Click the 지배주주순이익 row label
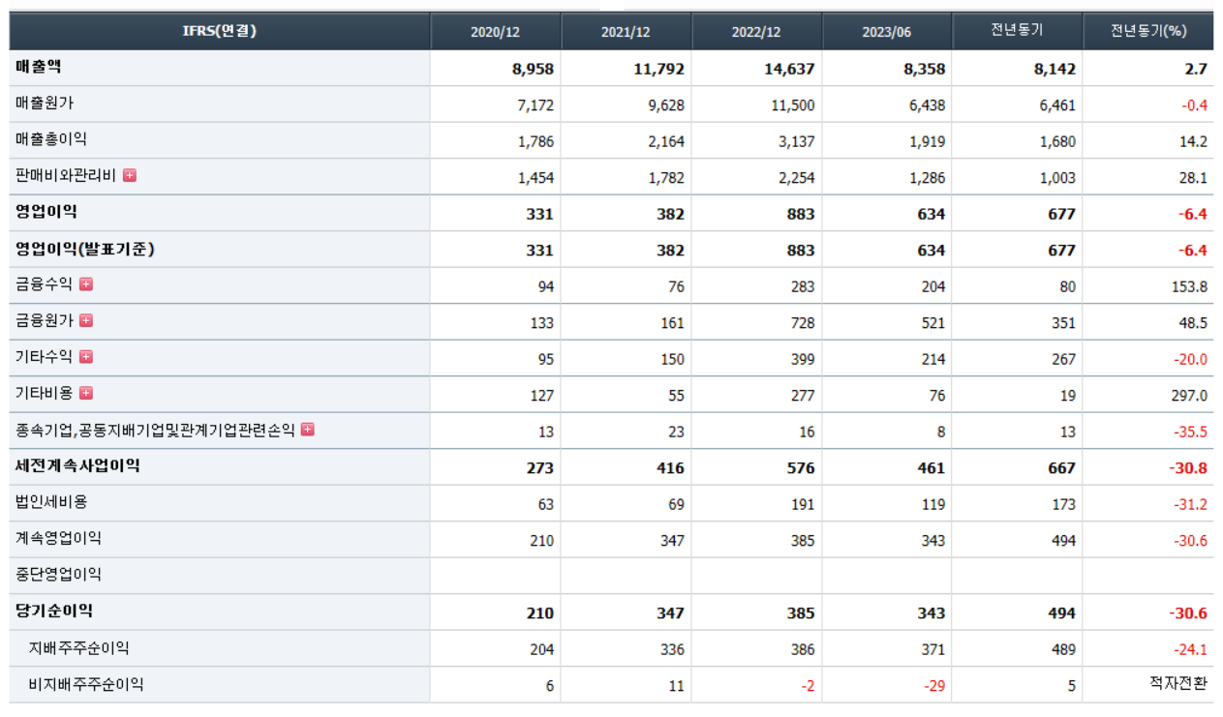 point(79,647)
